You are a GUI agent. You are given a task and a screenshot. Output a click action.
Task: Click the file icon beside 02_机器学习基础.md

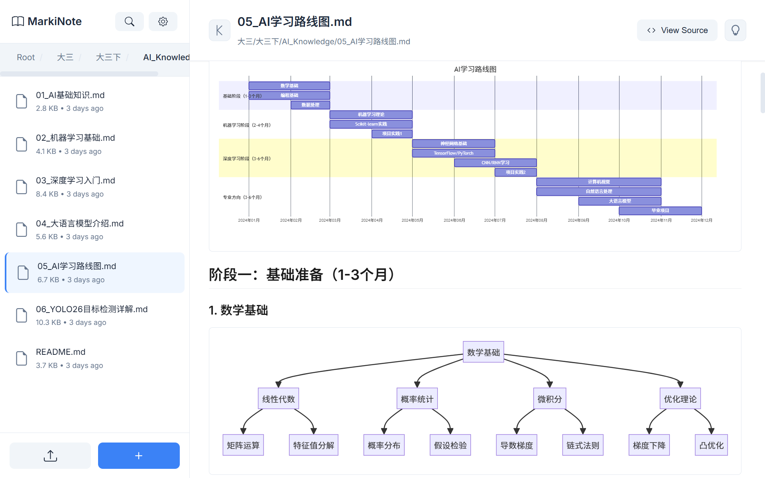click(x=22, y=144)
